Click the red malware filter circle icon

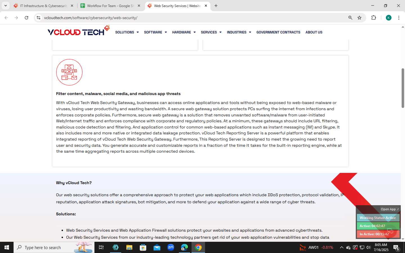pyautogui.click(x=69, y=72)
